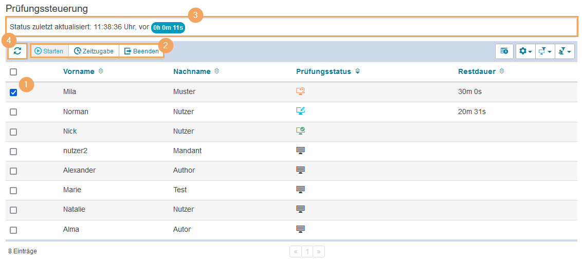Click the first name Mila

(69, 91)
